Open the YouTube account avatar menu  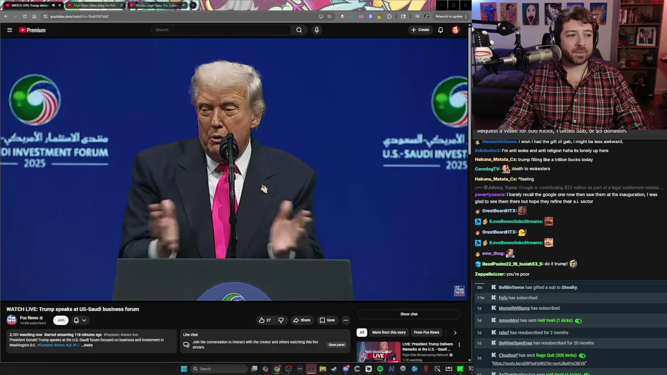[x=455, y=30]
